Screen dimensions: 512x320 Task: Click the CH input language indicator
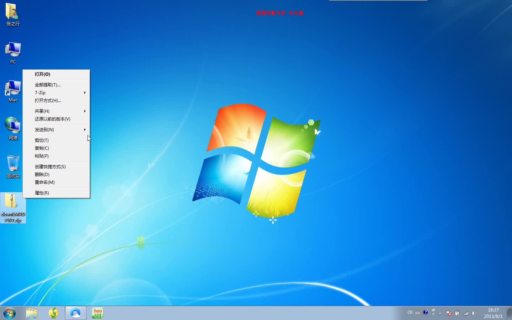[x=410, y=313]
